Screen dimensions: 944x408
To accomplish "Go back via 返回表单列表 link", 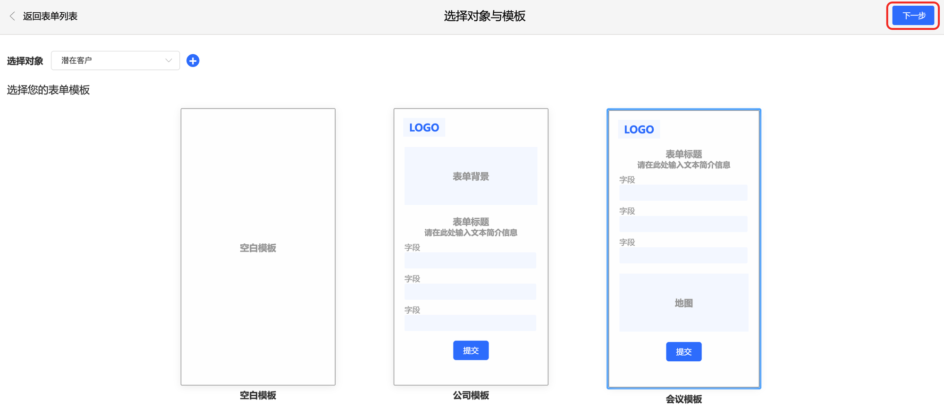I will pos(50,16).
